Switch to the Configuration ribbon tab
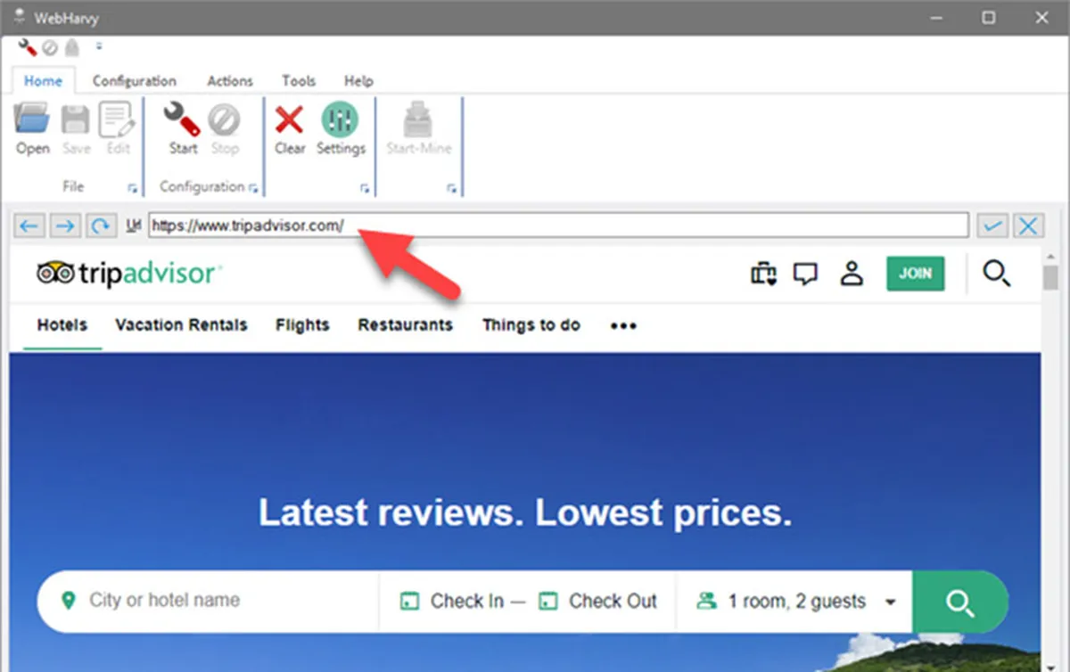 pyautogui.click(x=135, y=80)
